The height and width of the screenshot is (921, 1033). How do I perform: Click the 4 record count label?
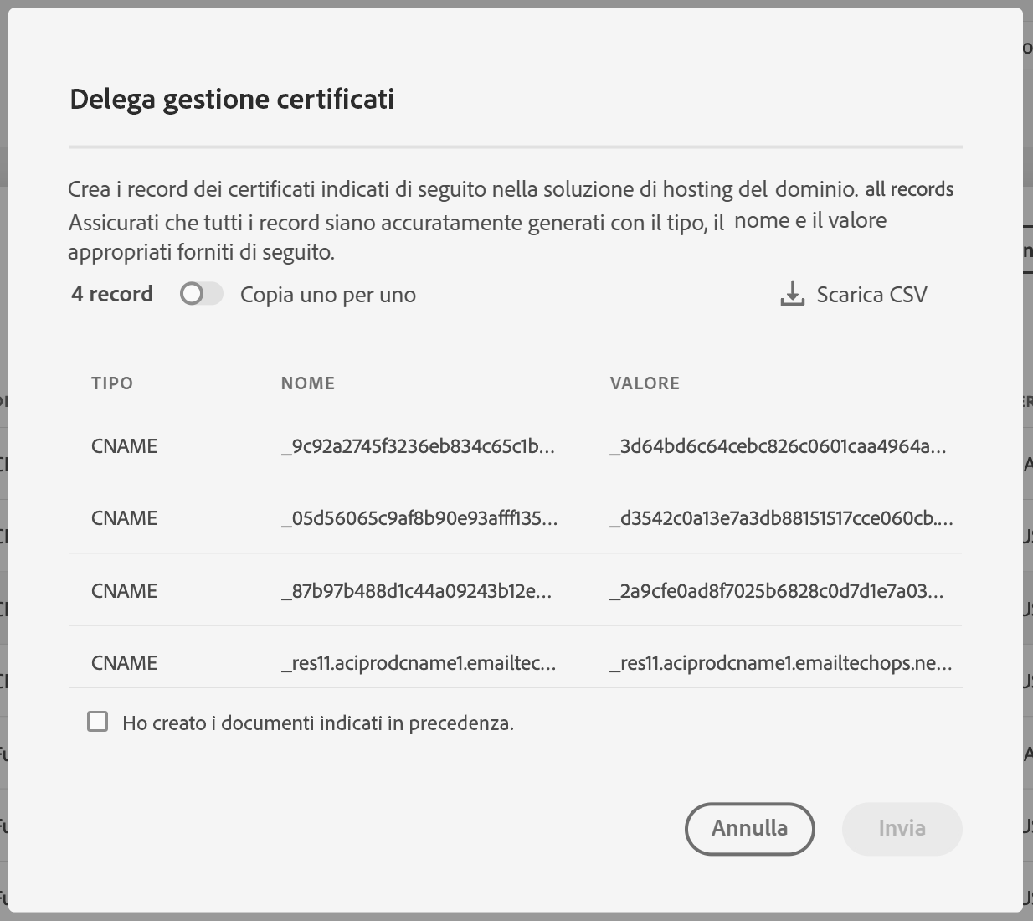(x=112, y=294)
